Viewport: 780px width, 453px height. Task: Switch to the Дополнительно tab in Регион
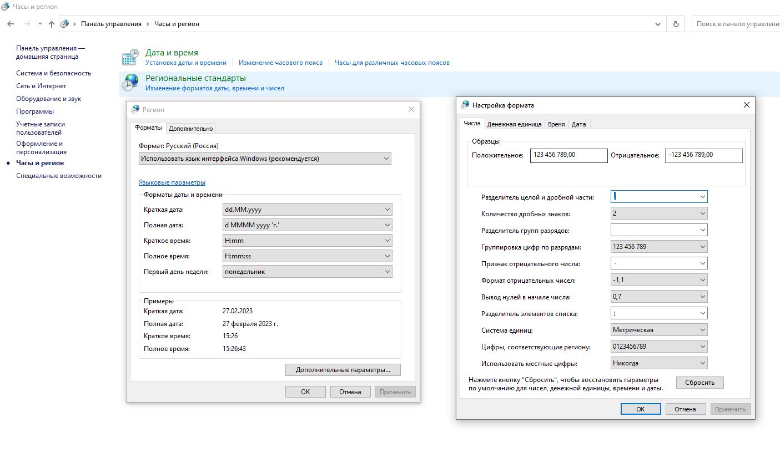click(191, 128)
